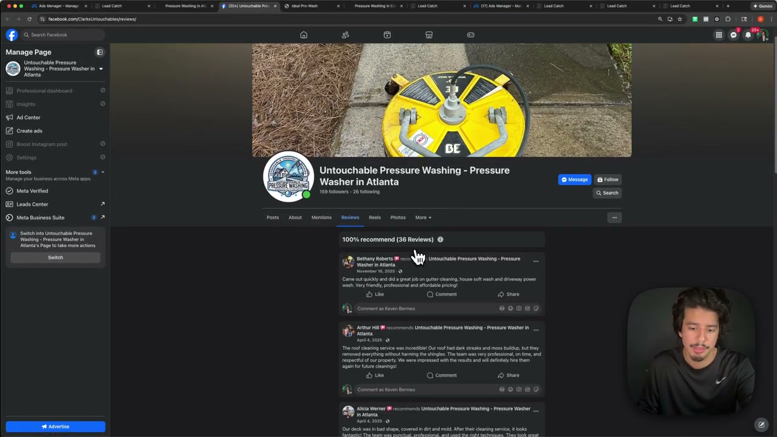Viewport: 777px width, 437px height.
Task: Click the page profile picture
Action: [288, 176]
